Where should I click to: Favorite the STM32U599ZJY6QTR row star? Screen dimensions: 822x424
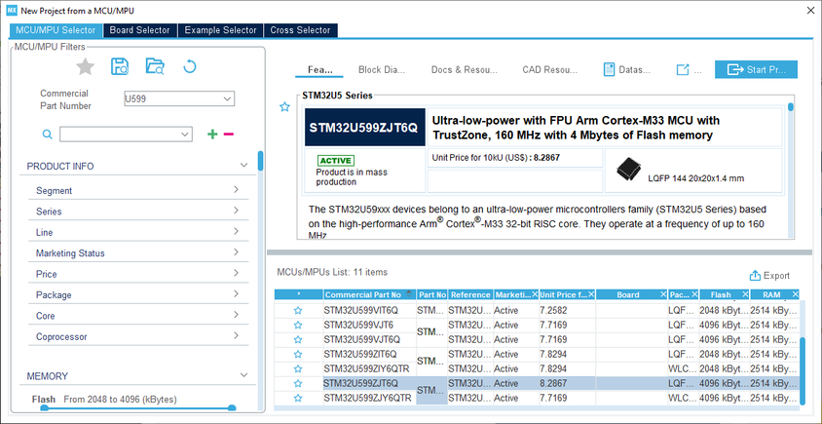pos(298,399)
